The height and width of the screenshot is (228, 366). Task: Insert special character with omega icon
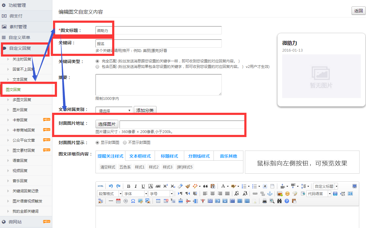pos(133,201)
